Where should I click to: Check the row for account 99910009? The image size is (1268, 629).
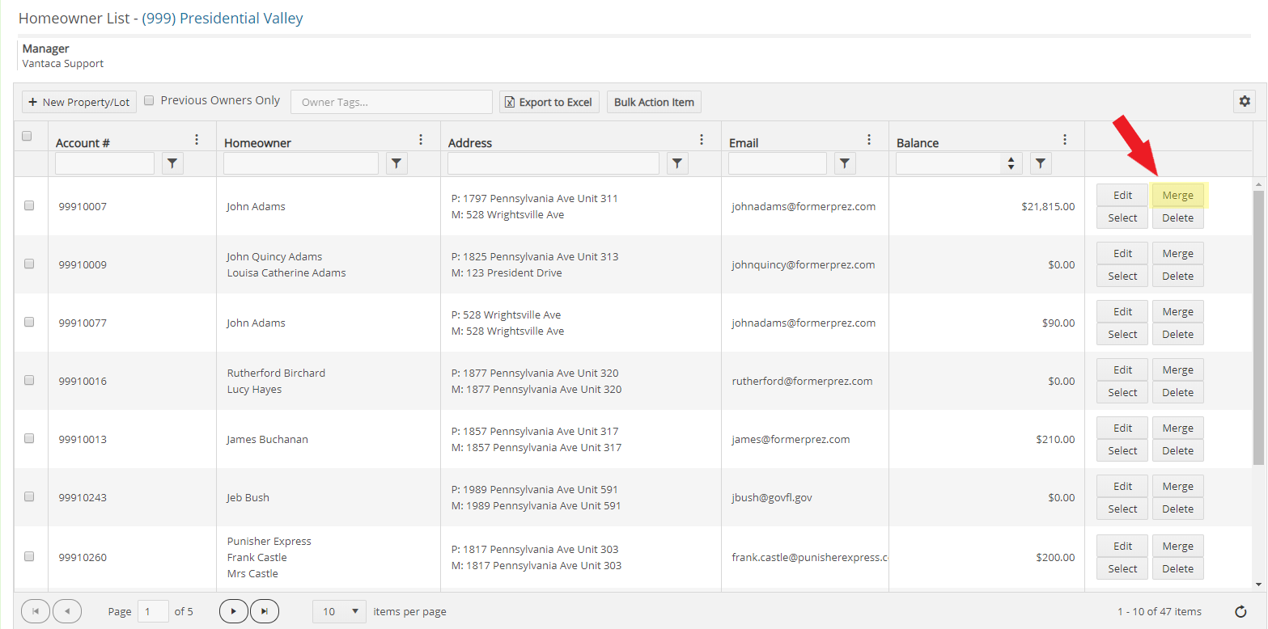[x=29, y=264]
